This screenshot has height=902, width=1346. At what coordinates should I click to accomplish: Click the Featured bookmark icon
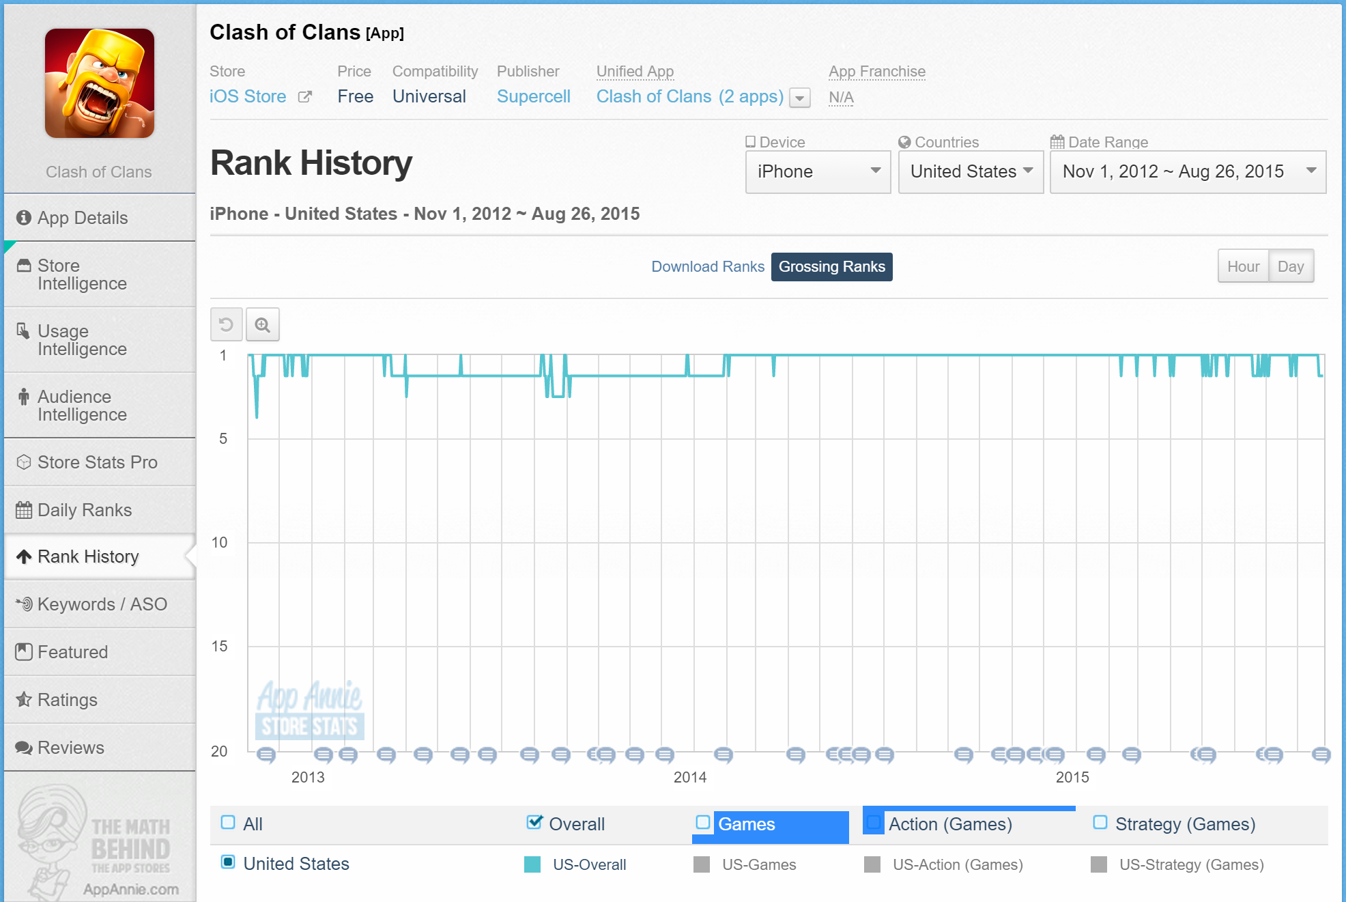(24, 652)
